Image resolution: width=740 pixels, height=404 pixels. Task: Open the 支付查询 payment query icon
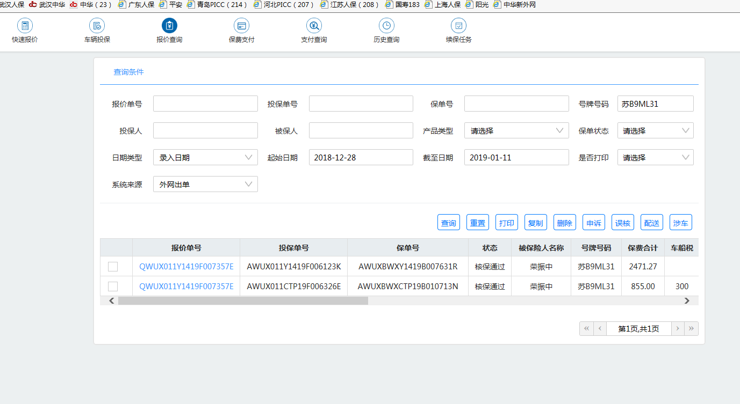point(314,26)
